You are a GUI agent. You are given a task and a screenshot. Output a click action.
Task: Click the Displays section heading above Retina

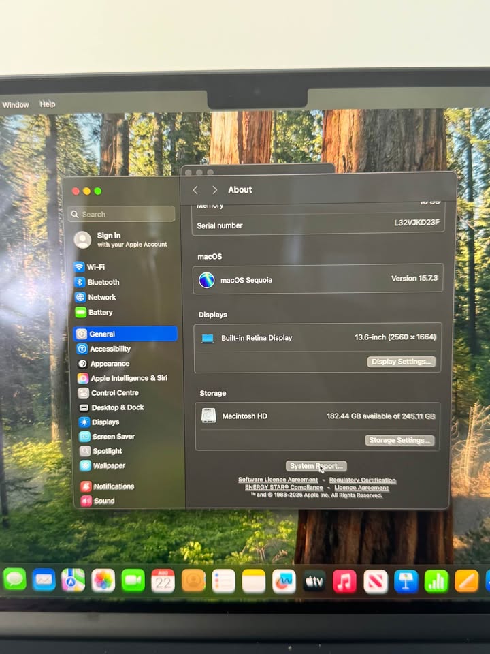click(x=212, y=315)
